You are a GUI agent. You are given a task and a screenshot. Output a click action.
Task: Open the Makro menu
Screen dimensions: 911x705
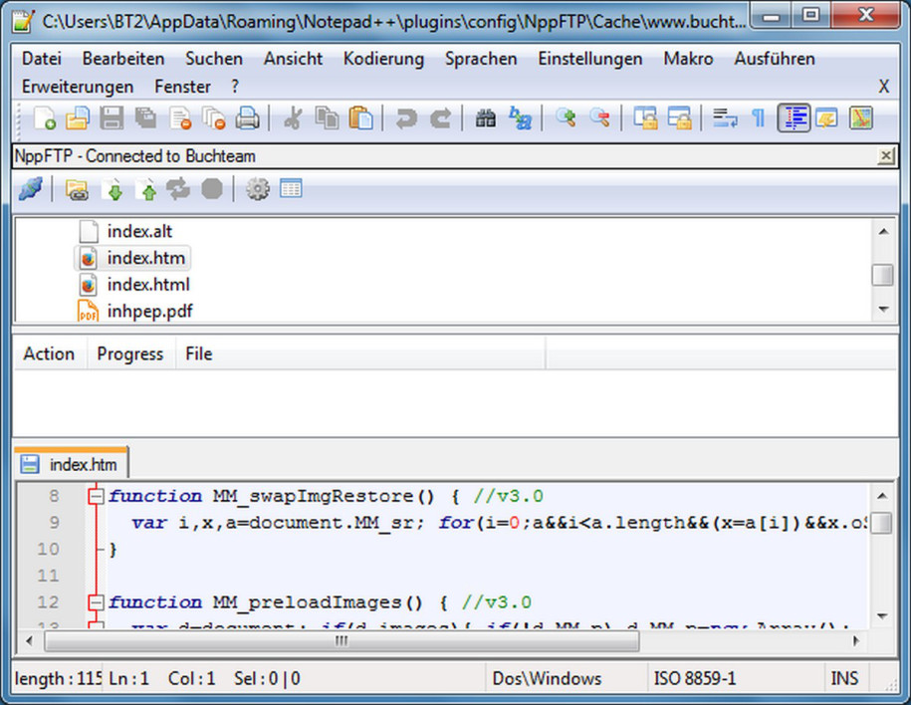(x=689, y=59)
